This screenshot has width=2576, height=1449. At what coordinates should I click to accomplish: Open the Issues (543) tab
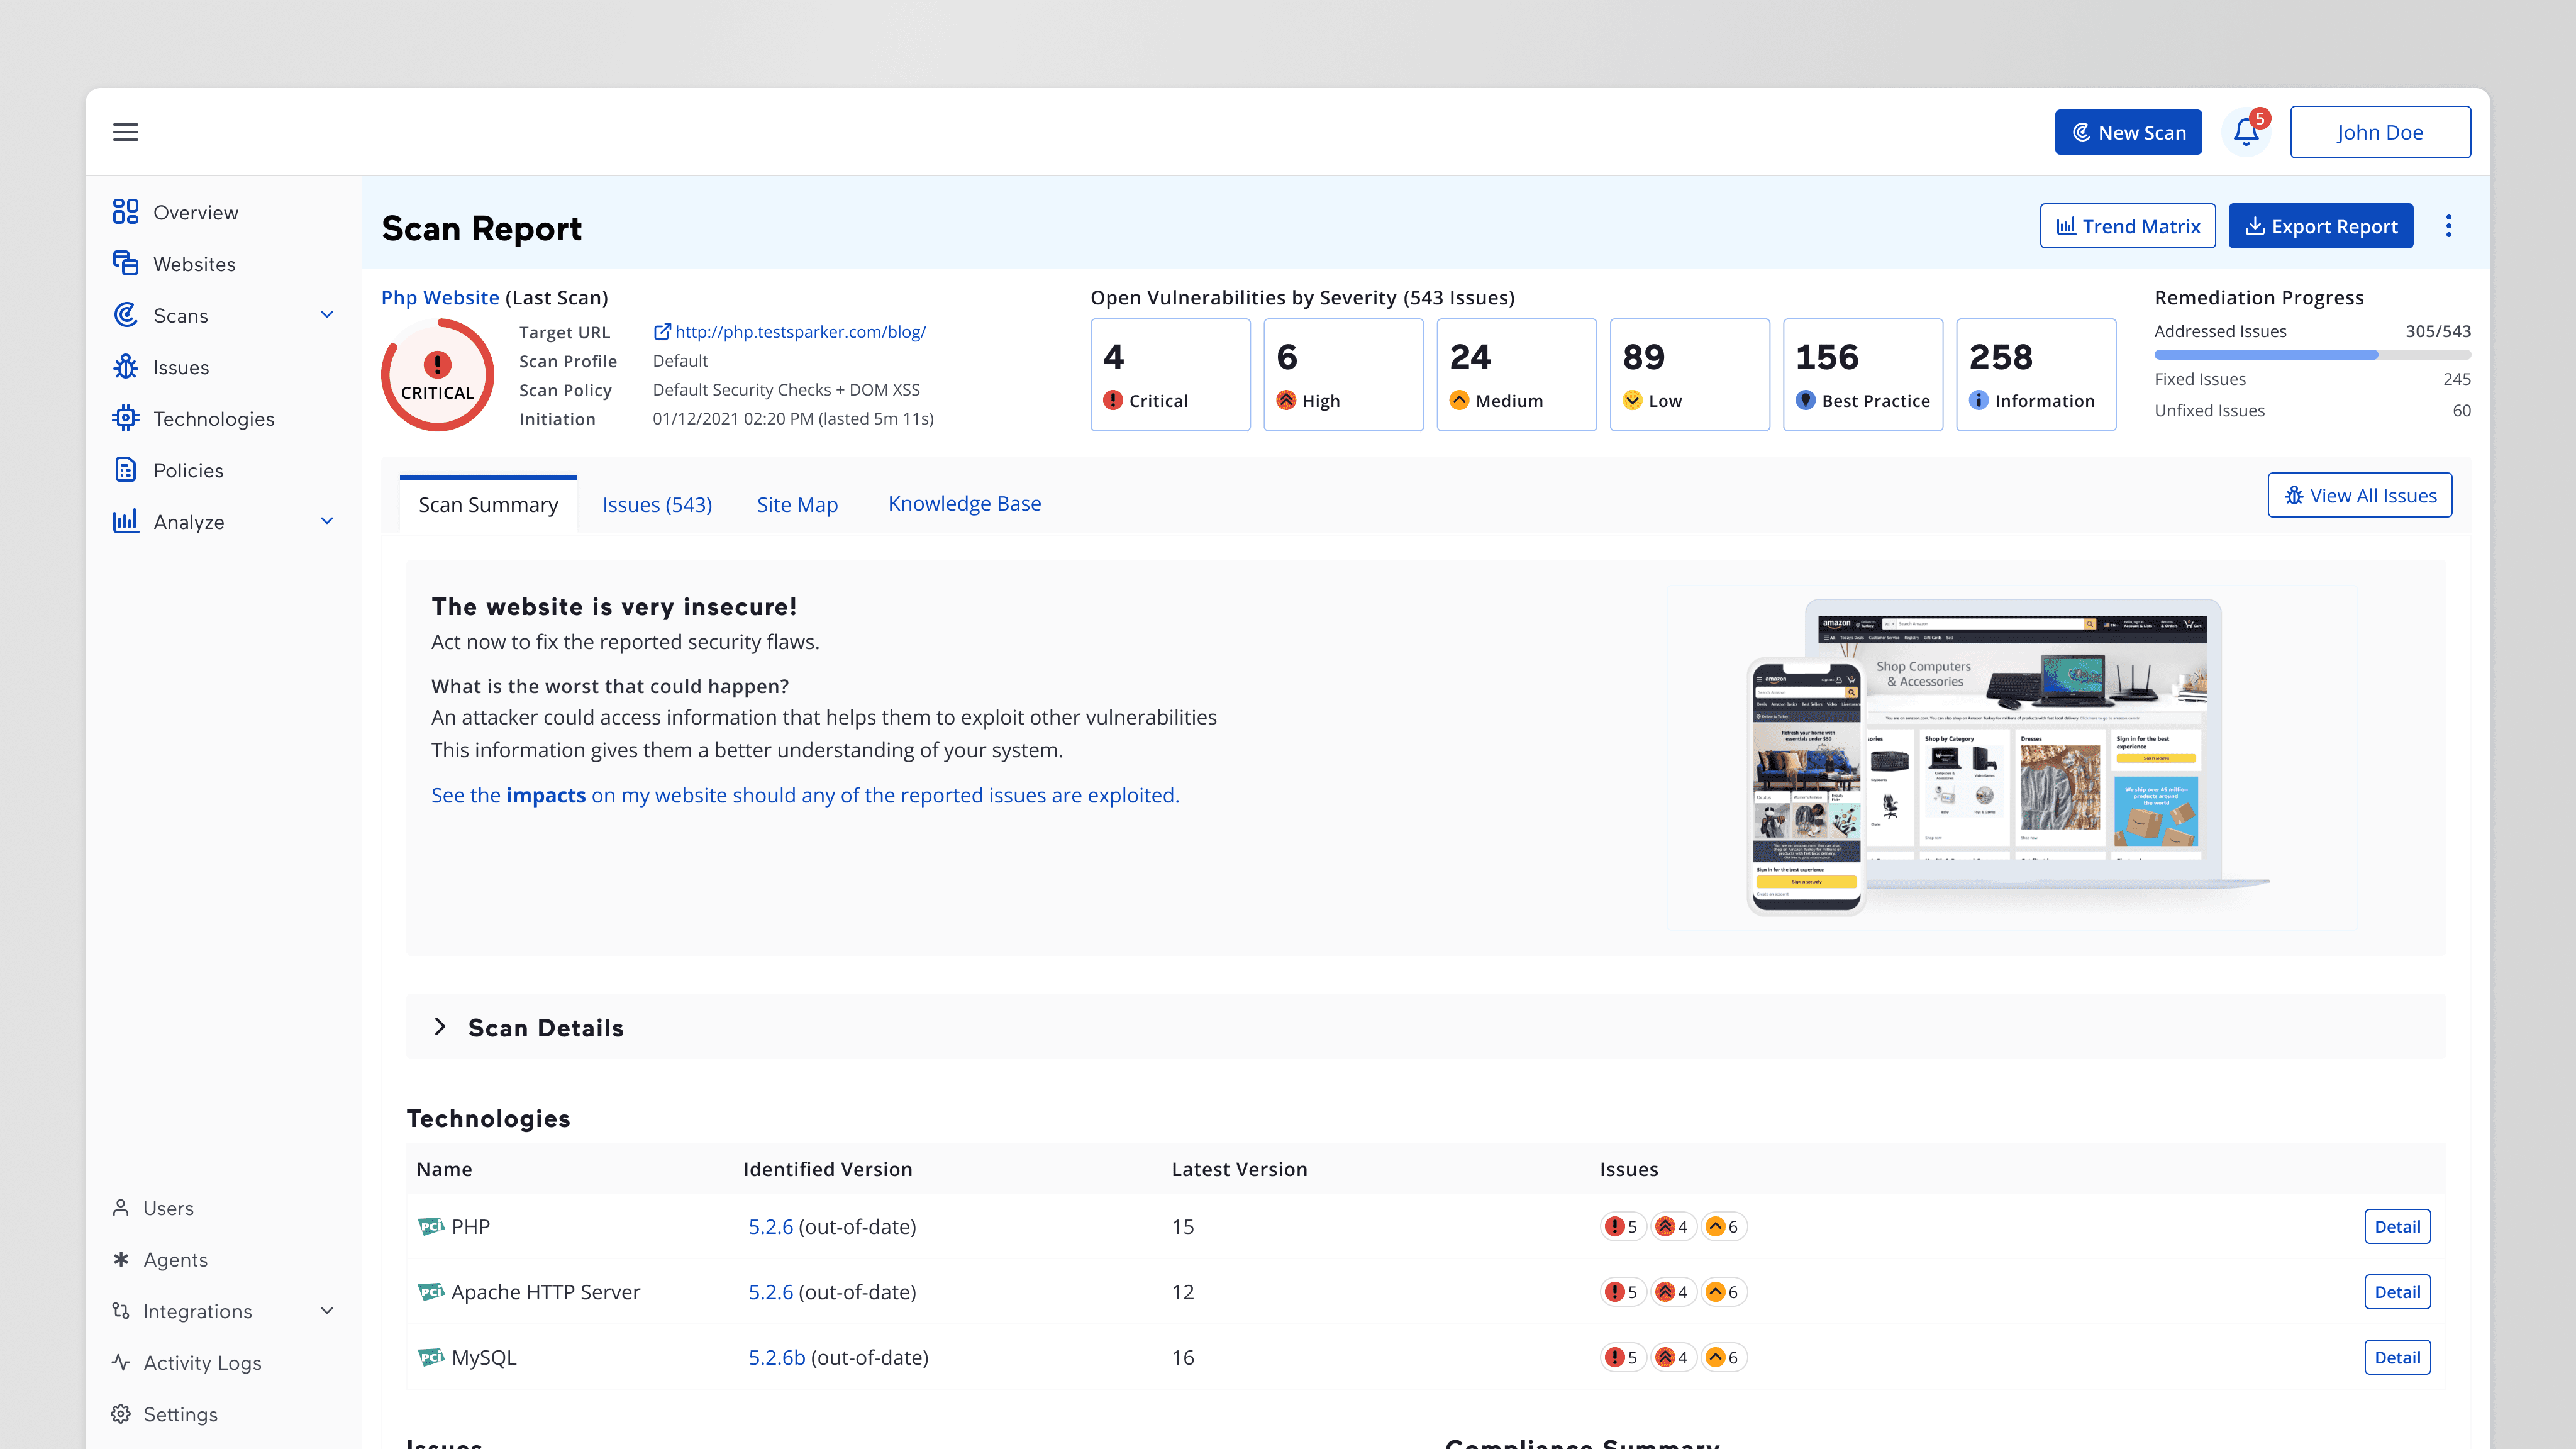(657, 505)
